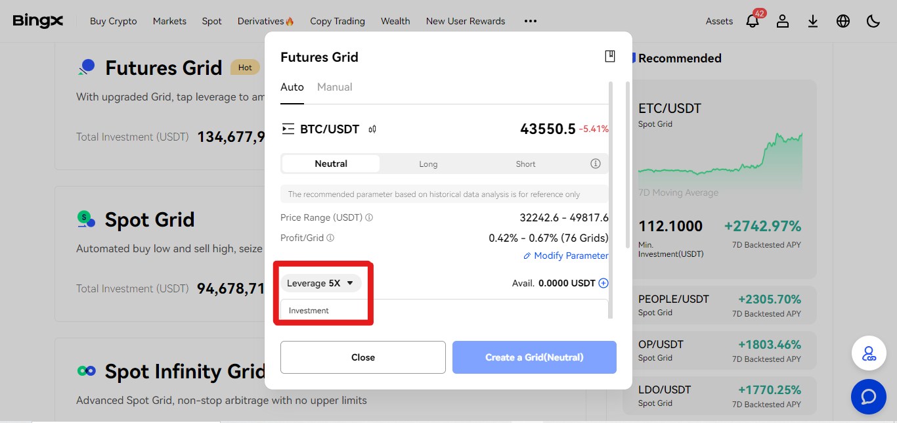Click the referral user link floating icon
The height and width of the screenshot is (423, 897).
[x=869, y=353]
